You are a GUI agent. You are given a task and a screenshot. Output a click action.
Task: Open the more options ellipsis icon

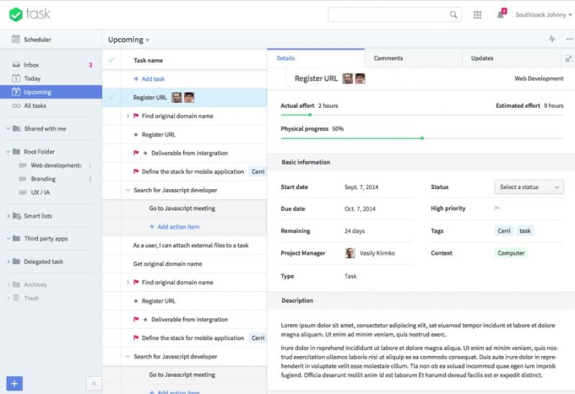click(x=569, y=40)
